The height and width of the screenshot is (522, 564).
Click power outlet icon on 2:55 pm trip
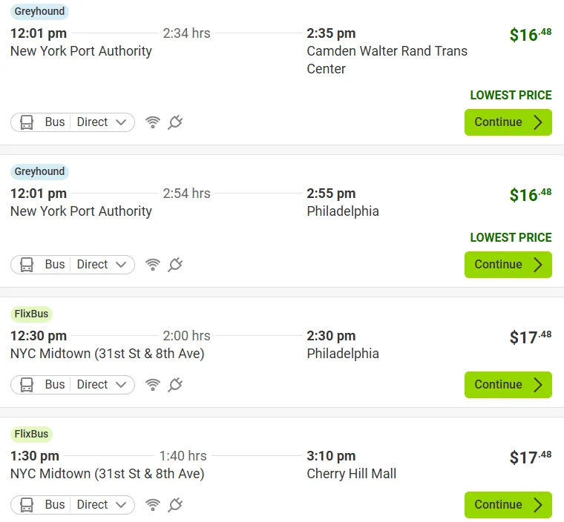click(x=175, y=265)
